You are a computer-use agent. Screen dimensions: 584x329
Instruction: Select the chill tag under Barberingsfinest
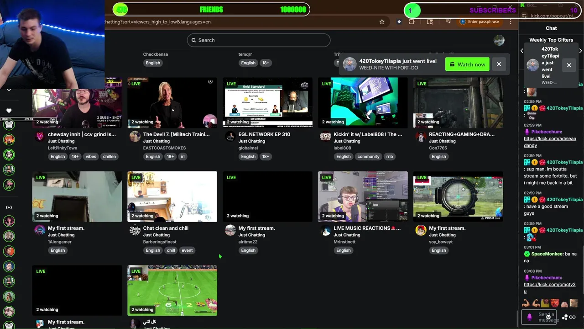[171, 250]
